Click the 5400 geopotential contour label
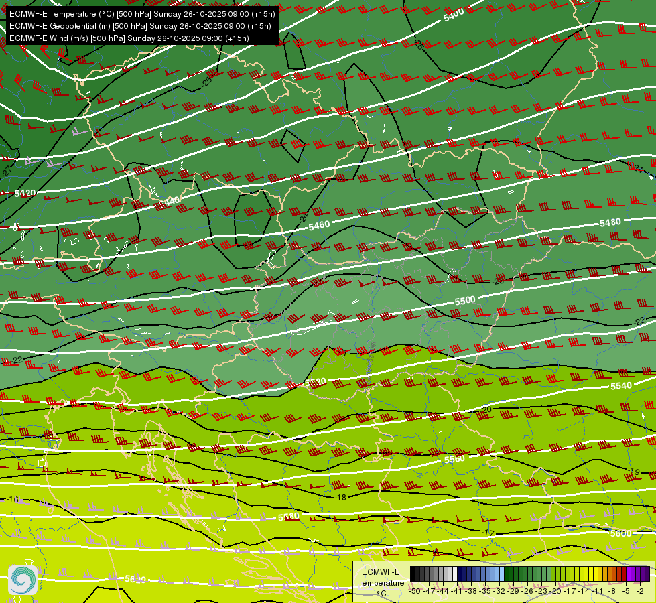The image size is (656, 603). click(x=454, y=15)
